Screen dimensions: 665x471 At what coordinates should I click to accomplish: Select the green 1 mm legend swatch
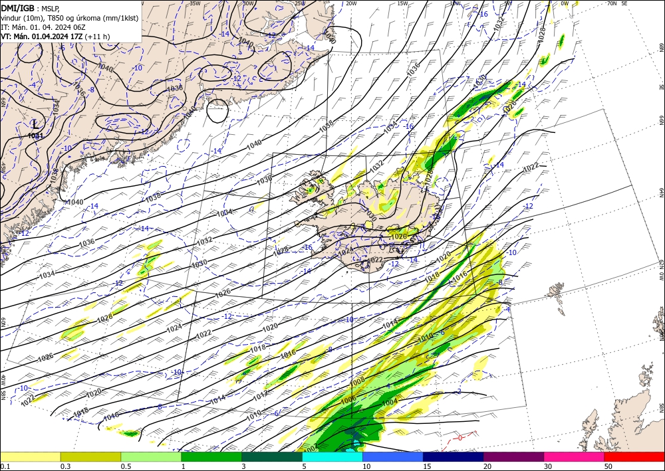point(211,456)
